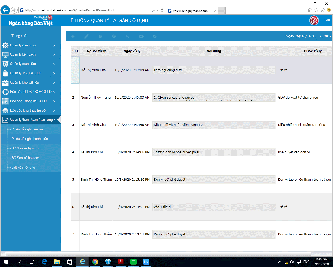333x267 pixels.
Task: Click the browser address bar URL
Action: [69, 10]
